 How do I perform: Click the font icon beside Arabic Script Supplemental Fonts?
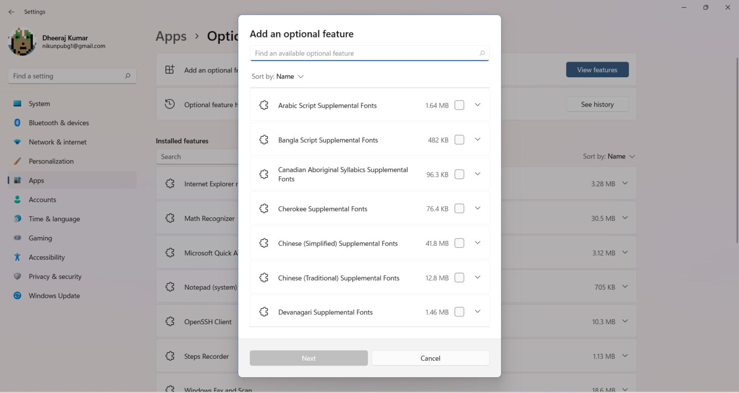tap(264, 105)
